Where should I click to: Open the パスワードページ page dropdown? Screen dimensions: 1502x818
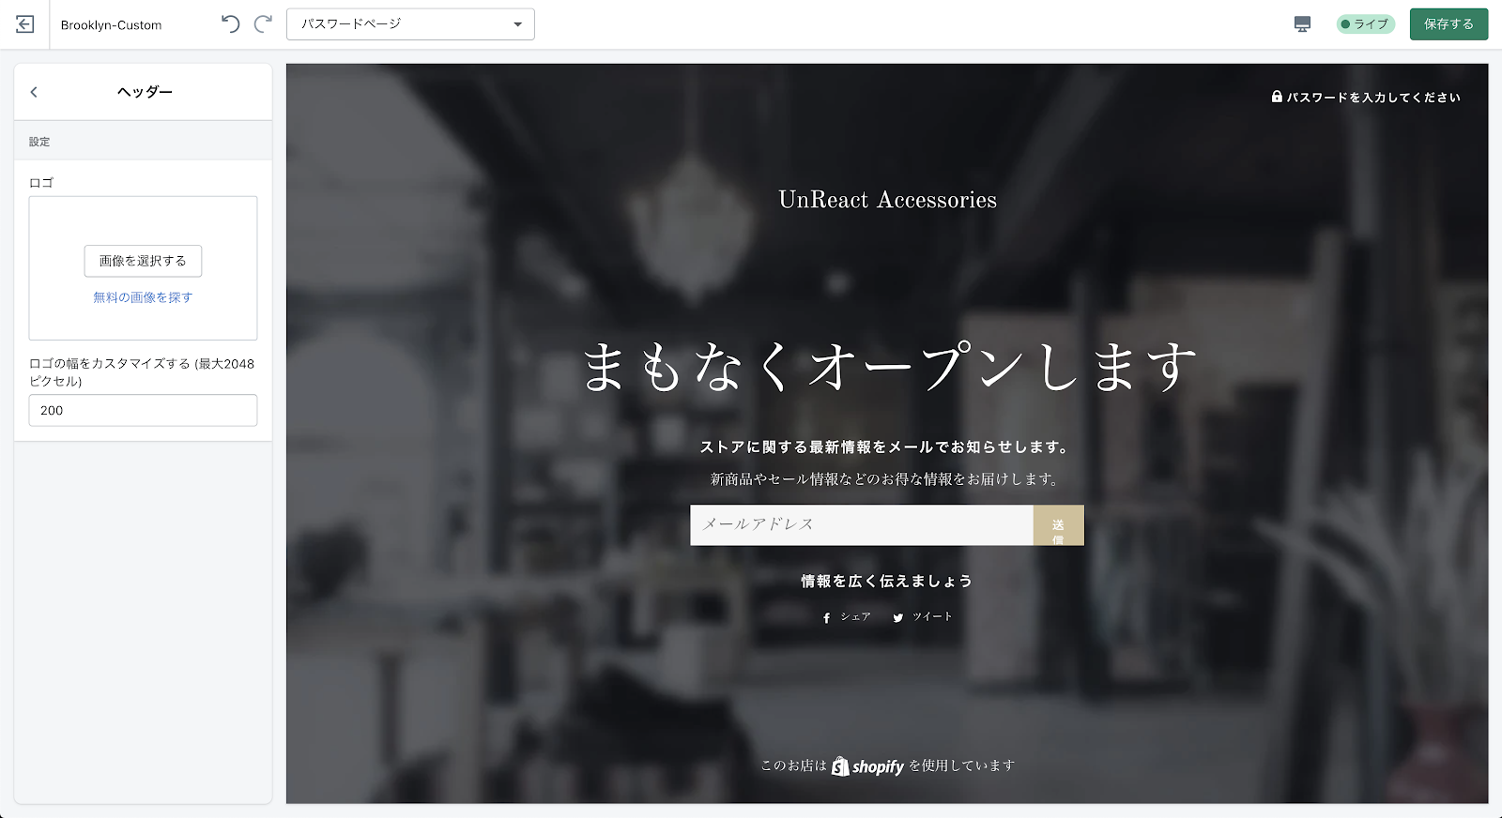click(x=410, y=24)
